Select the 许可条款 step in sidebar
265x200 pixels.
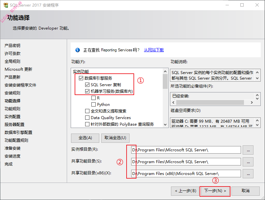(12, 53)
